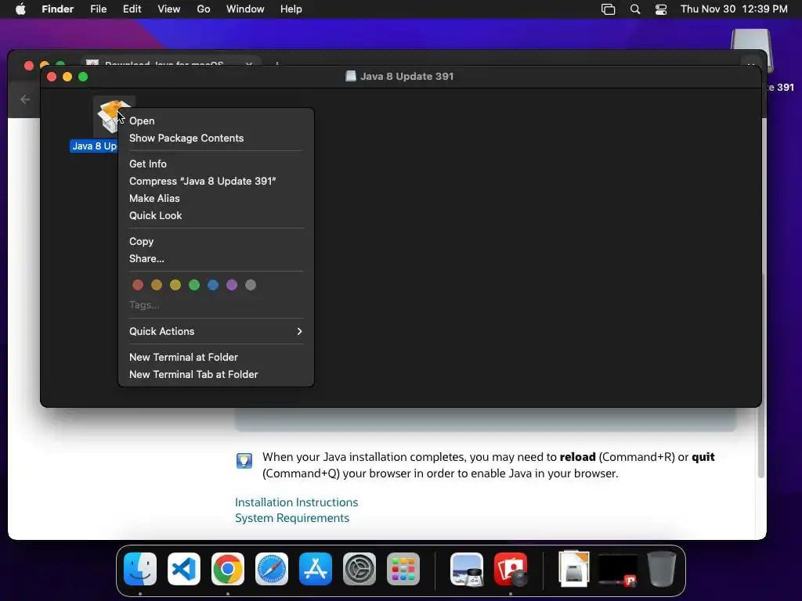Viewport: 802px width, 601px height.
Task: Choose Share… from the context menu
Action: (x=216, y=258)
